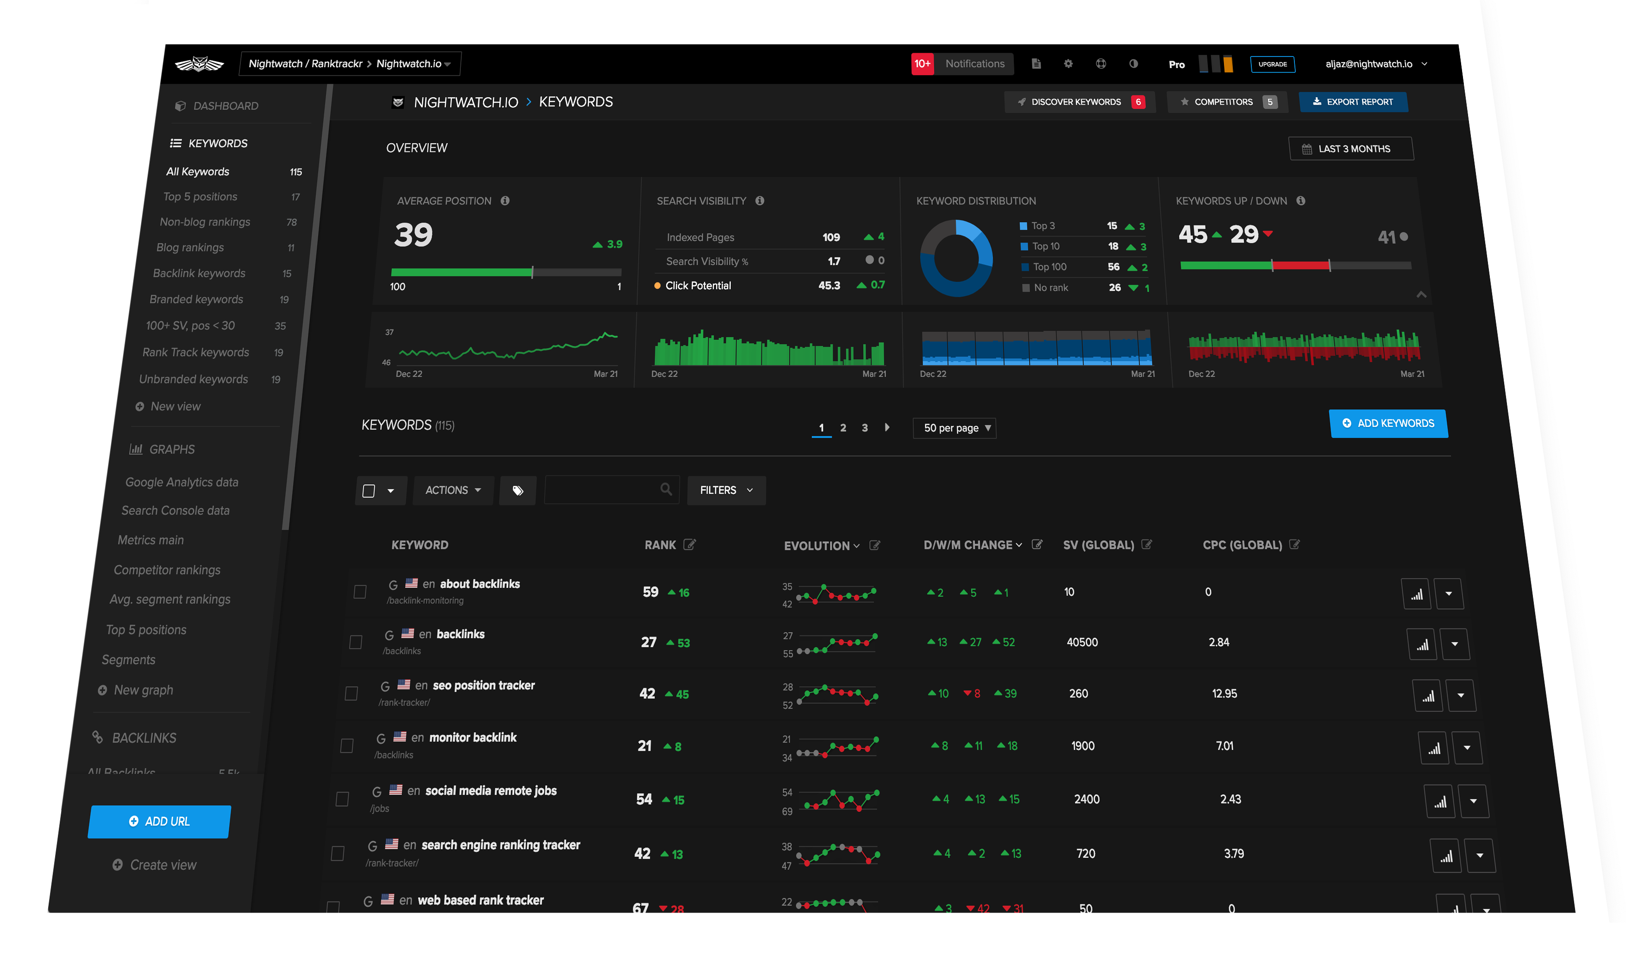Open the ACTIONS dropdown menu
Image resolution: width=1626 pixels, height=957 pixels.
coord(453,491)
